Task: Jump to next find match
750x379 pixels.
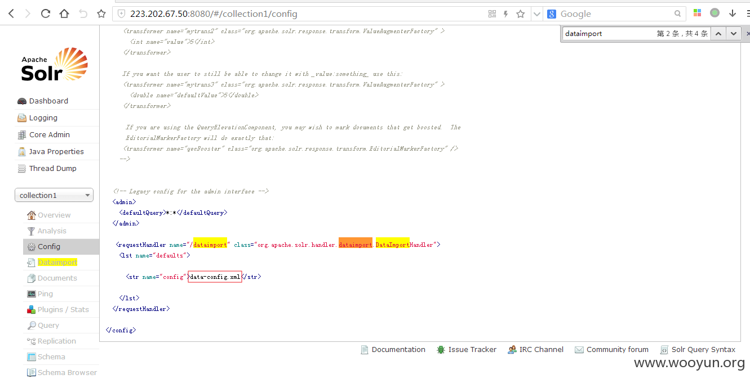Action: (x=733, y=34)
